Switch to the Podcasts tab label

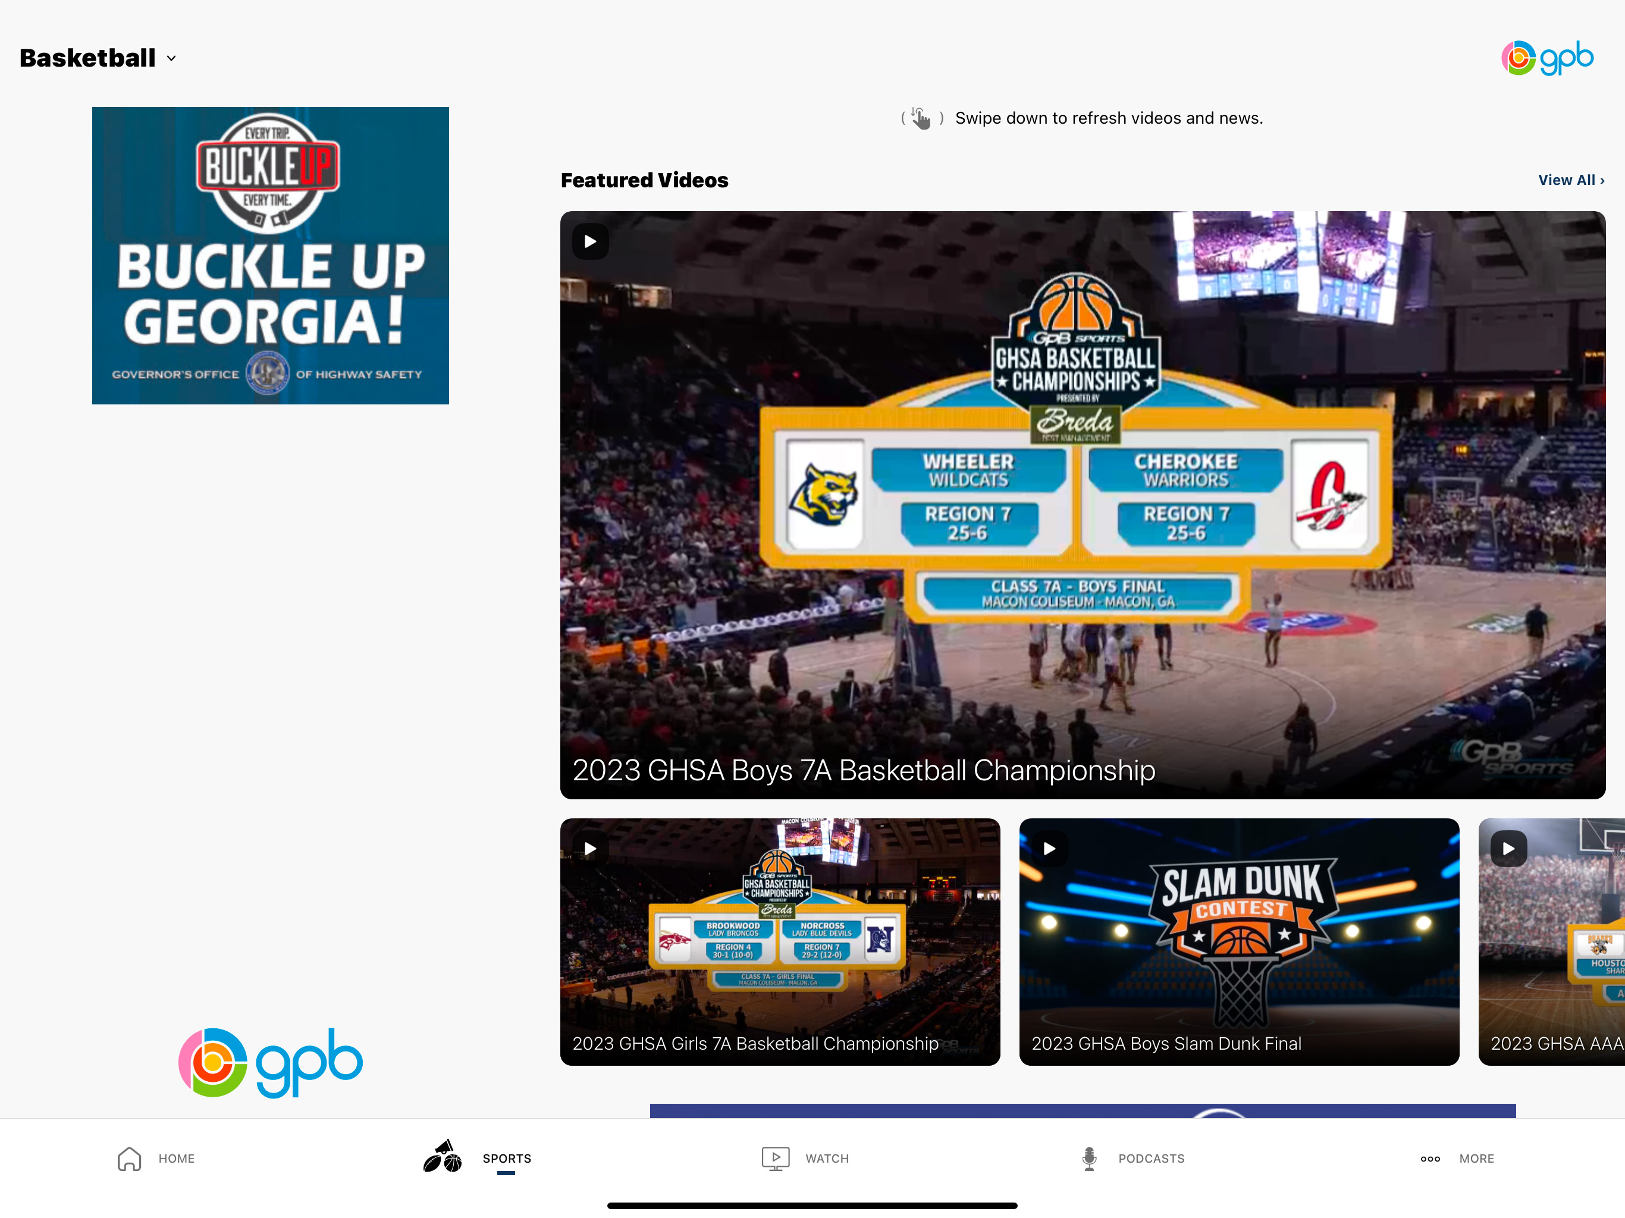pyautogui.click(x=1151, y=1159)
